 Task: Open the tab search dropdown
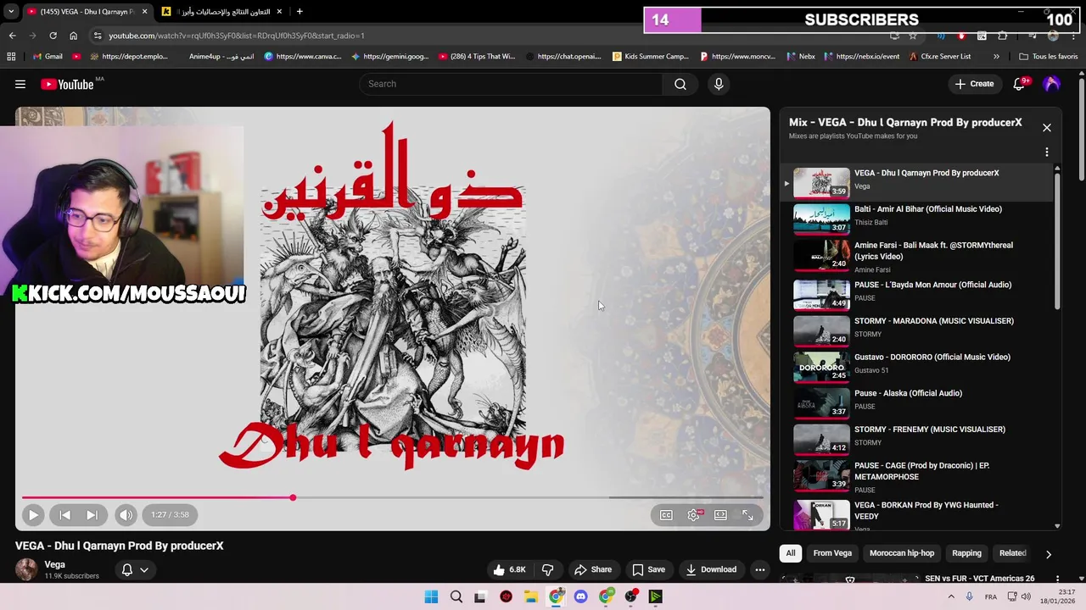[11, 12]
